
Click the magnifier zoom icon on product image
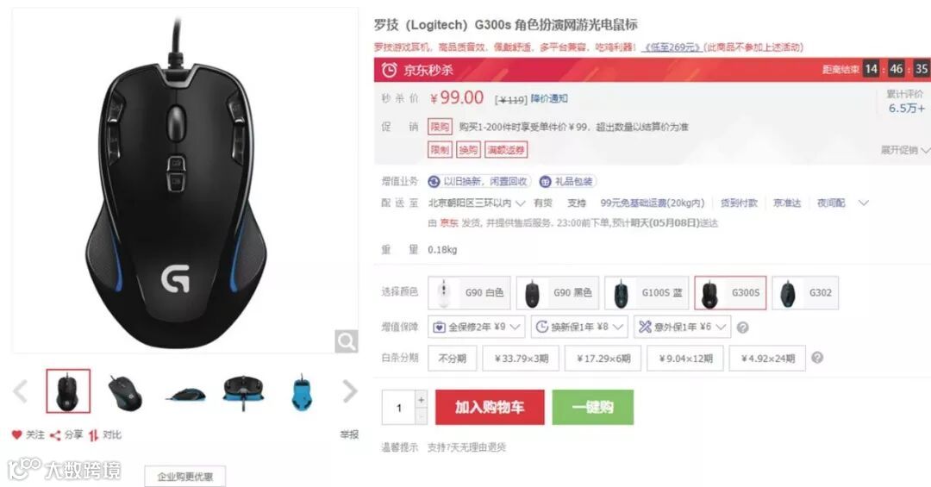(x=347, y=341)
